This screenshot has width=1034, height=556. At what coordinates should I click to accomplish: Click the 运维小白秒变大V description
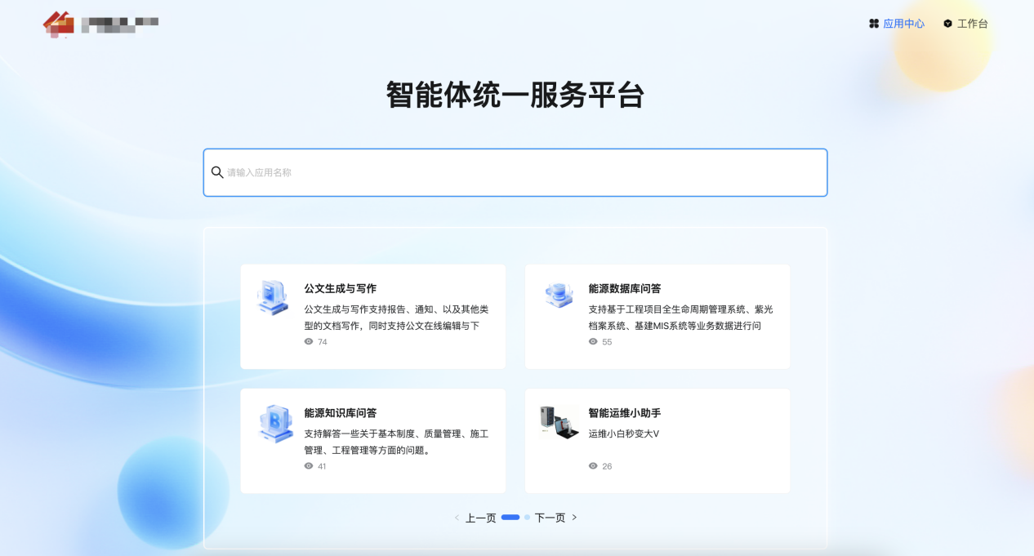coord(624,434)
